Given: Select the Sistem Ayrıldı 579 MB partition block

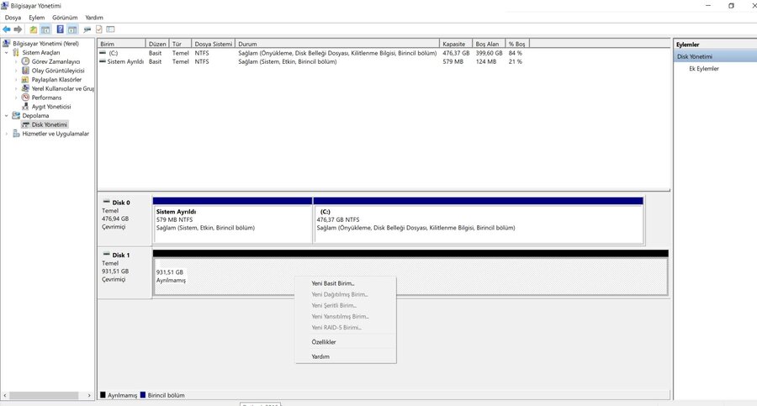Looking at the screenshot, I should [x=233, y=220].
